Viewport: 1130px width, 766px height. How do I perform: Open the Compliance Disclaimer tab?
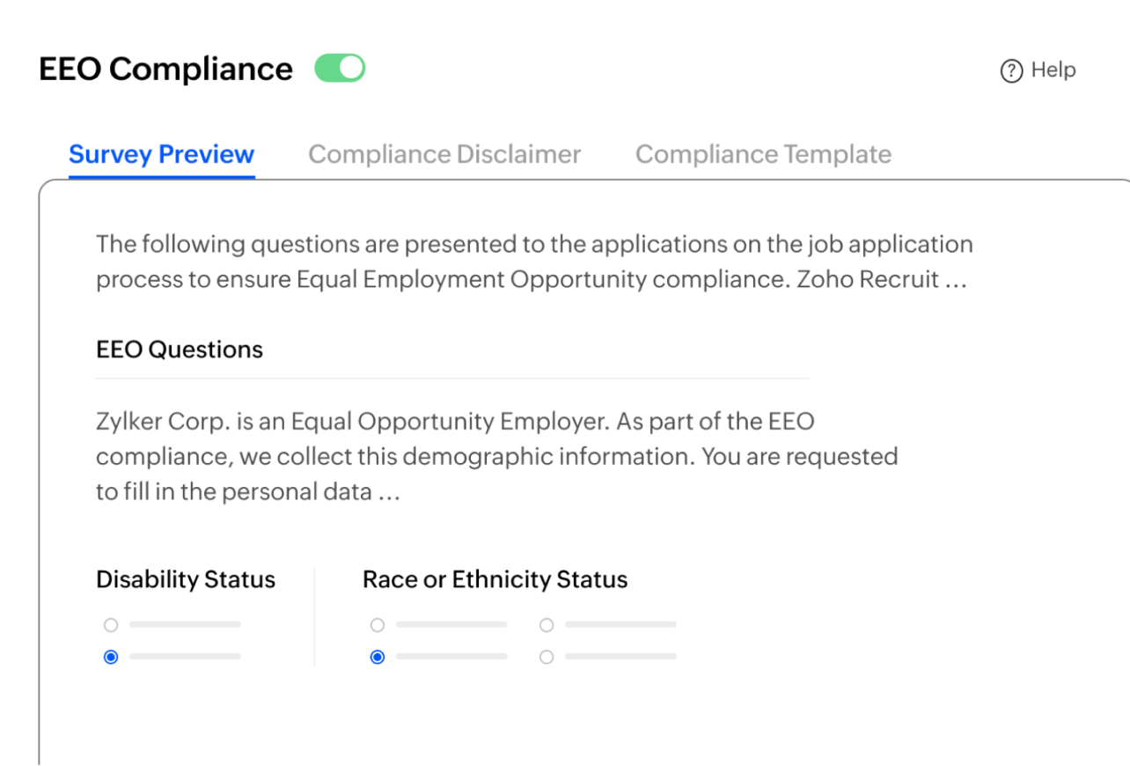pos(444,155)
